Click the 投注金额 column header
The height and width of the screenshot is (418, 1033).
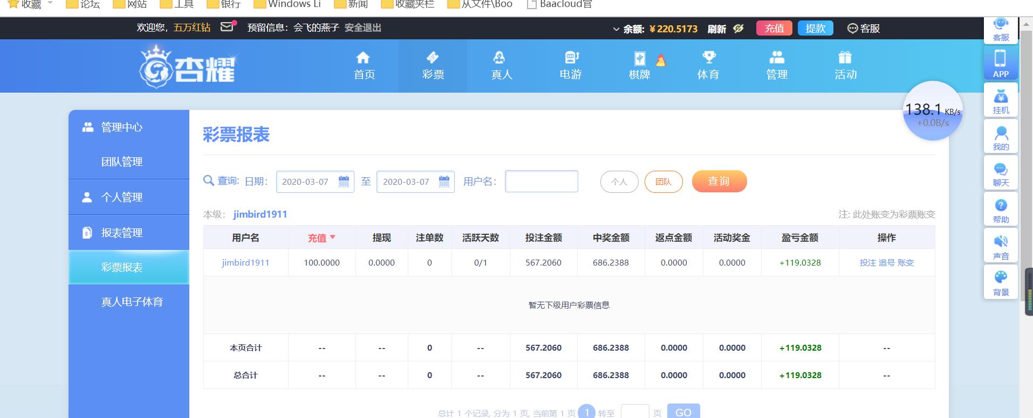[x=543, y=238]
